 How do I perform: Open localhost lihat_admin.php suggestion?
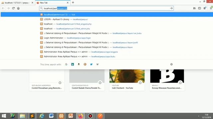(x=106, y=29)
